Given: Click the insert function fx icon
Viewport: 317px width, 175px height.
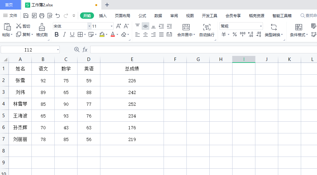Looking at the screenshot, I should click(x=85, y=50).
